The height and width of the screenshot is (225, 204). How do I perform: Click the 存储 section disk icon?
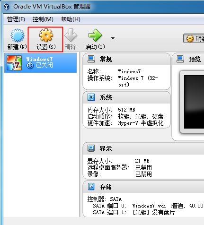pyautogui.click(x=91, y=187)
